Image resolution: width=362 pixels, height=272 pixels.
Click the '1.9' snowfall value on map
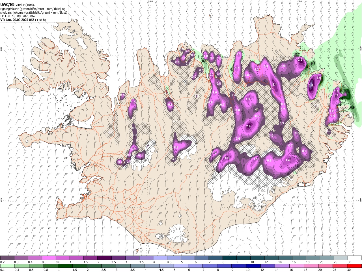tap(319, 78)
